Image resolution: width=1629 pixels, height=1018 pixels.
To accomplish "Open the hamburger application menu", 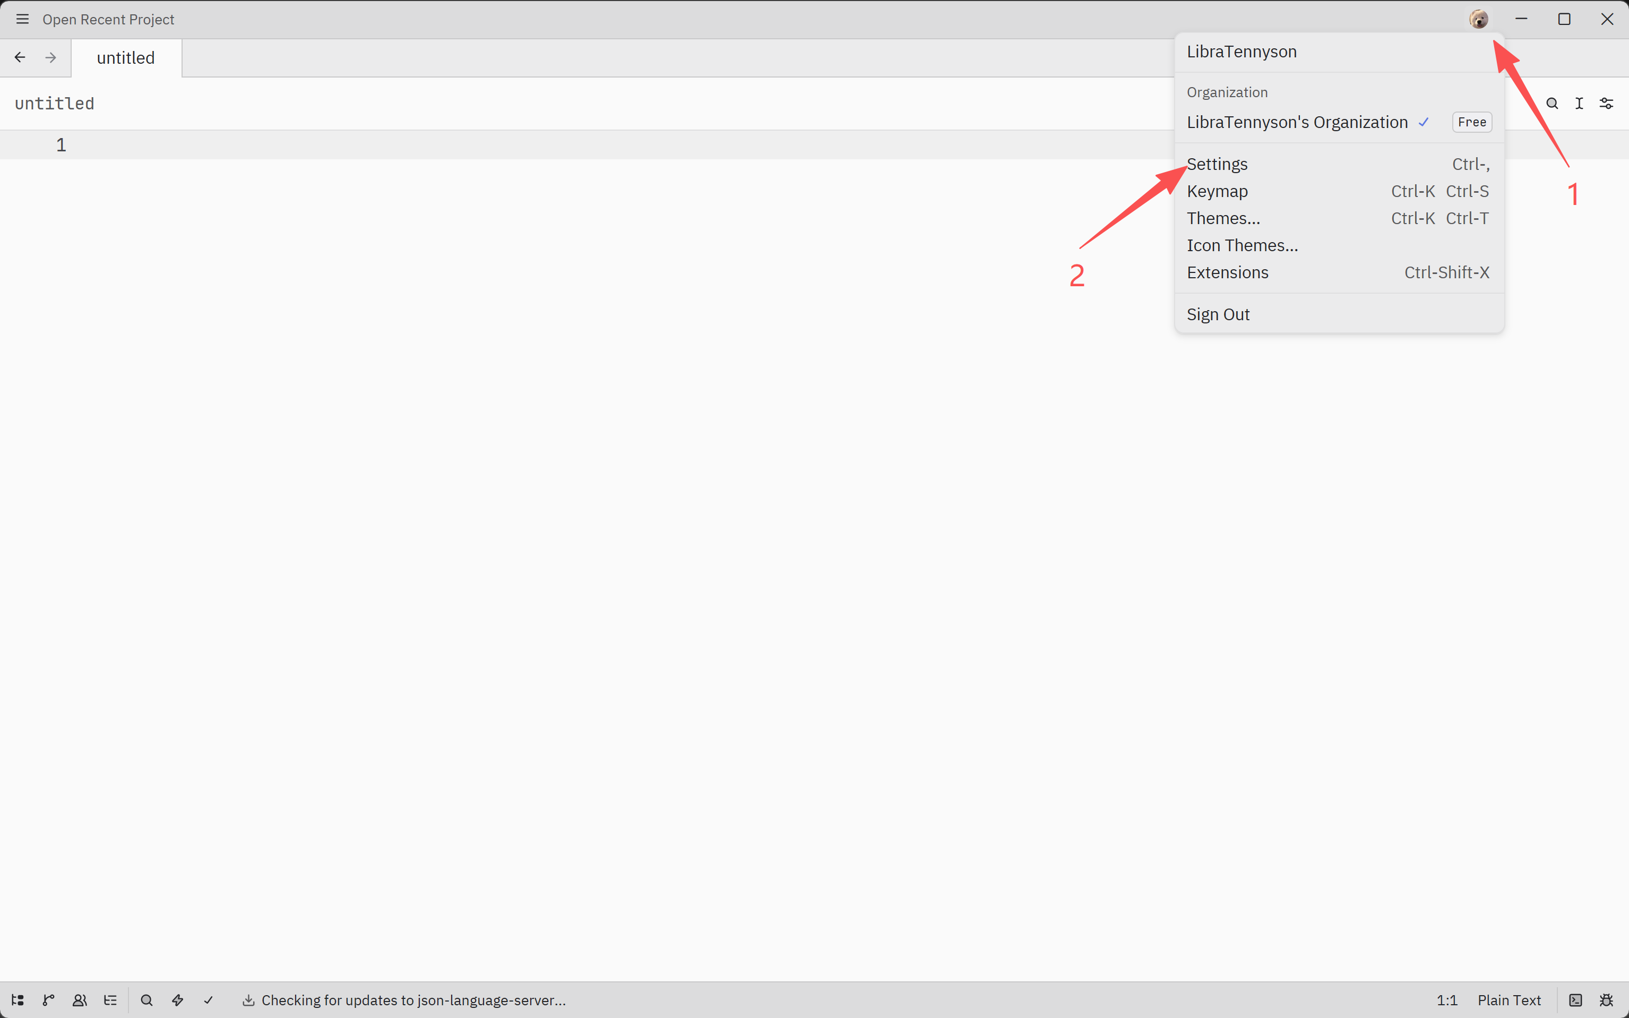I will point(22,19).
